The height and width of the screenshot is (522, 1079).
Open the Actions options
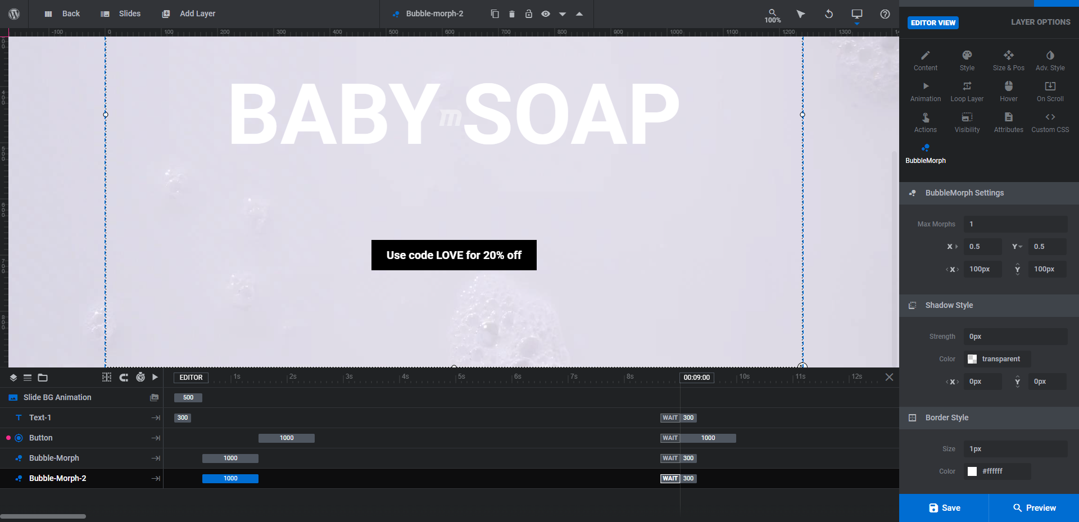pos(925,122)
